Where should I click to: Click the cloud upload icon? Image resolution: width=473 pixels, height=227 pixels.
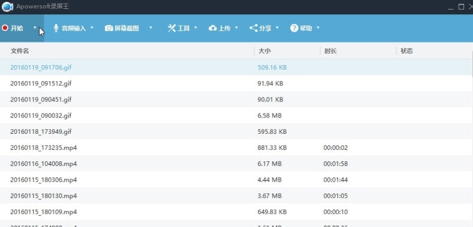[x=213, y=28]
